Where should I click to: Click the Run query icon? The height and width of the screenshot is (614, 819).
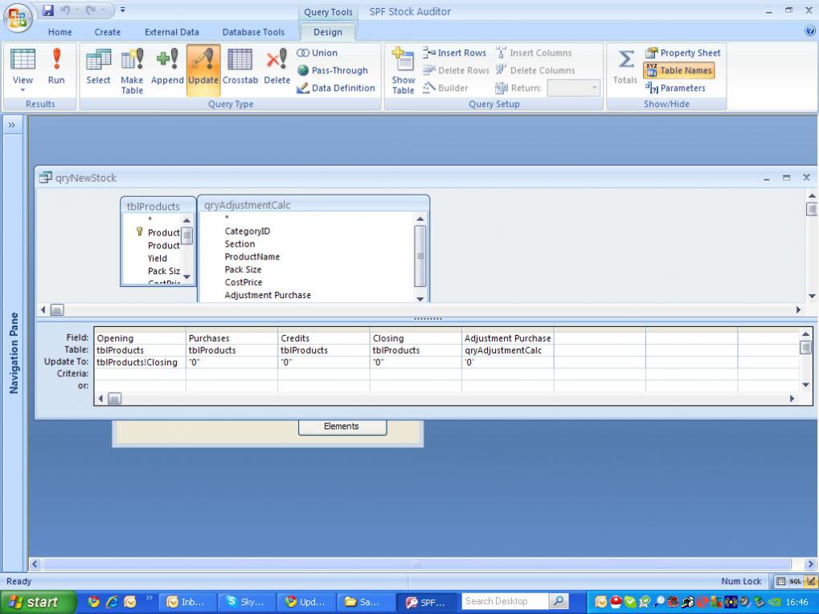(x=56, y=68)
